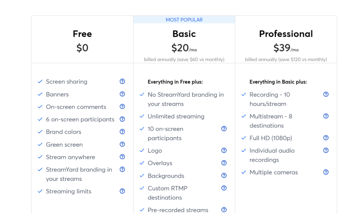Screen dimensions: 358x214
Task: Open Pre-recorded streams help icon
Action: (x=224, y=210)
